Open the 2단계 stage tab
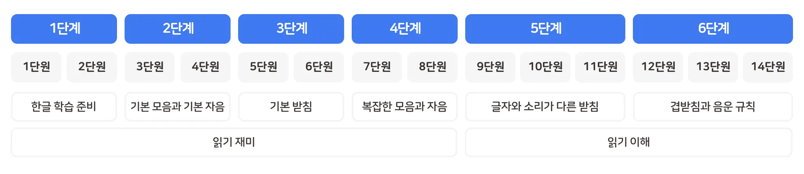 click(x=177, y=29)
